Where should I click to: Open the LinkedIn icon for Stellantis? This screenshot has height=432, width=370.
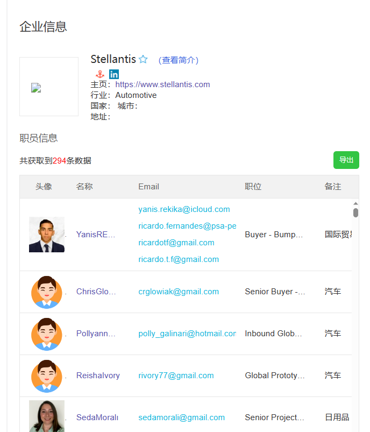114,74
